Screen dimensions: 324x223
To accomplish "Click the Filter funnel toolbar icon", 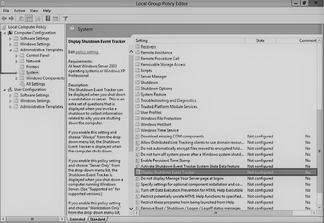I will [65, 19].
